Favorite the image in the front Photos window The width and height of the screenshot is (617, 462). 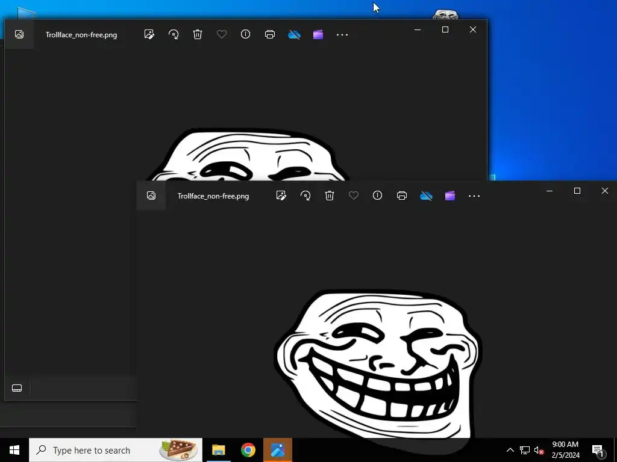pos(353,196)
